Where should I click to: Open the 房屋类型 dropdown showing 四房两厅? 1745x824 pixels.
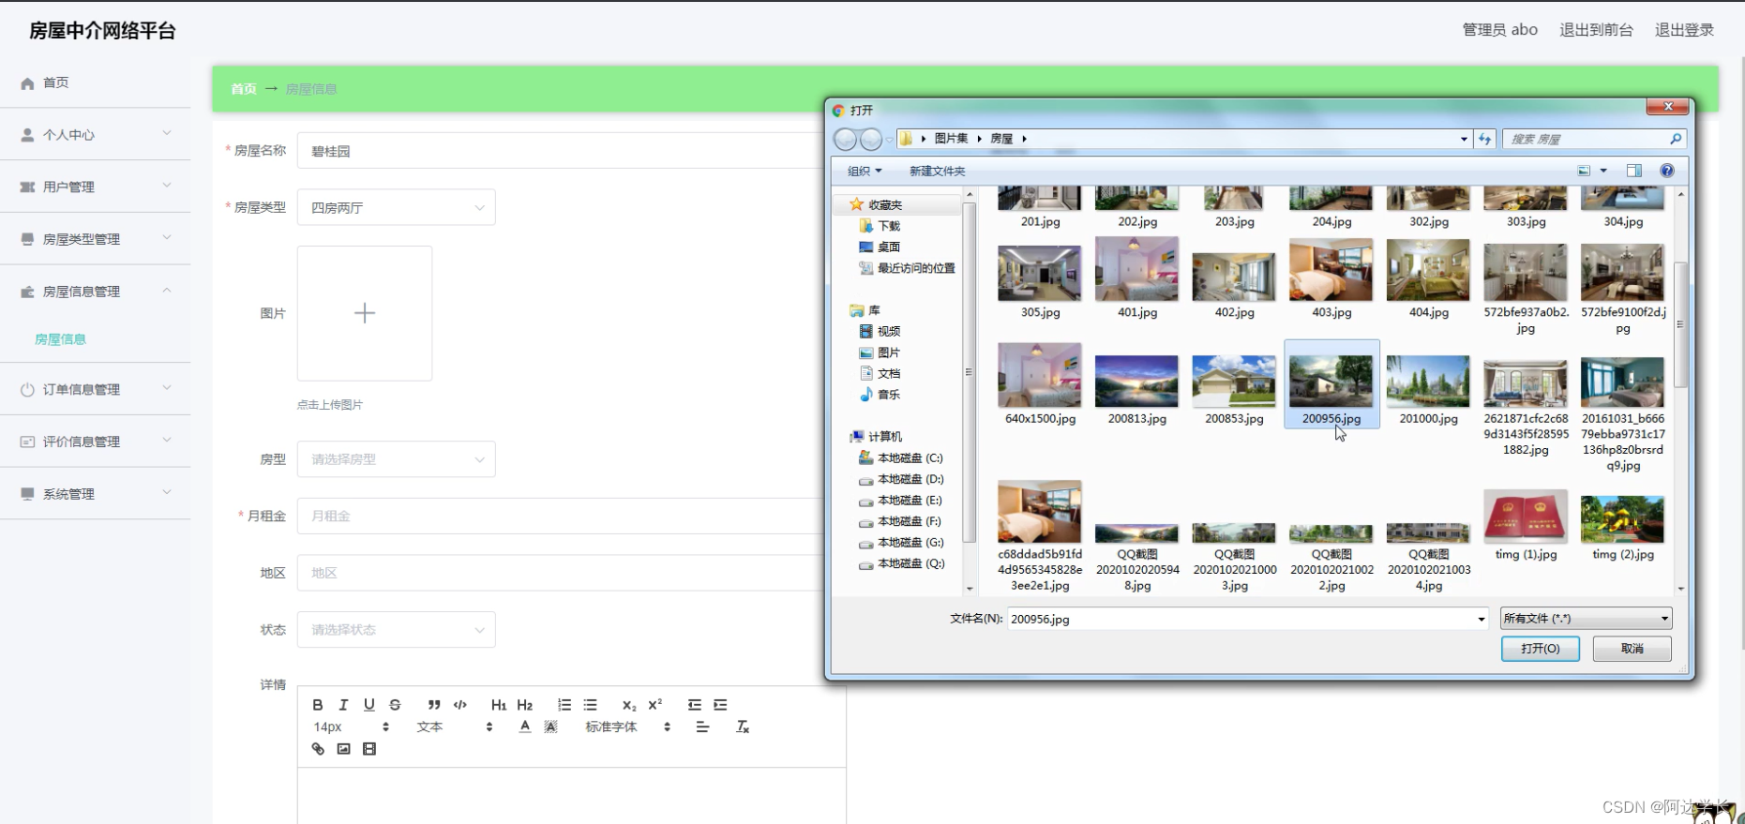coord(397,208)
